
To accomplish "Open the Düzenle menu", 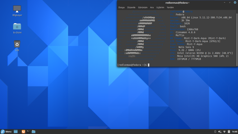I will 131,7.
